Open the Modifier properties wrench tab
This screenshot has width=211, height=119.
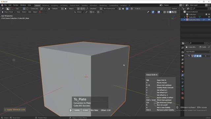click(182, 75)
